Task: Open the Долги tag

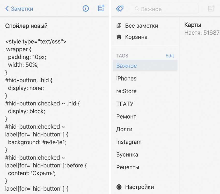Action: click(x=124, y=129)
